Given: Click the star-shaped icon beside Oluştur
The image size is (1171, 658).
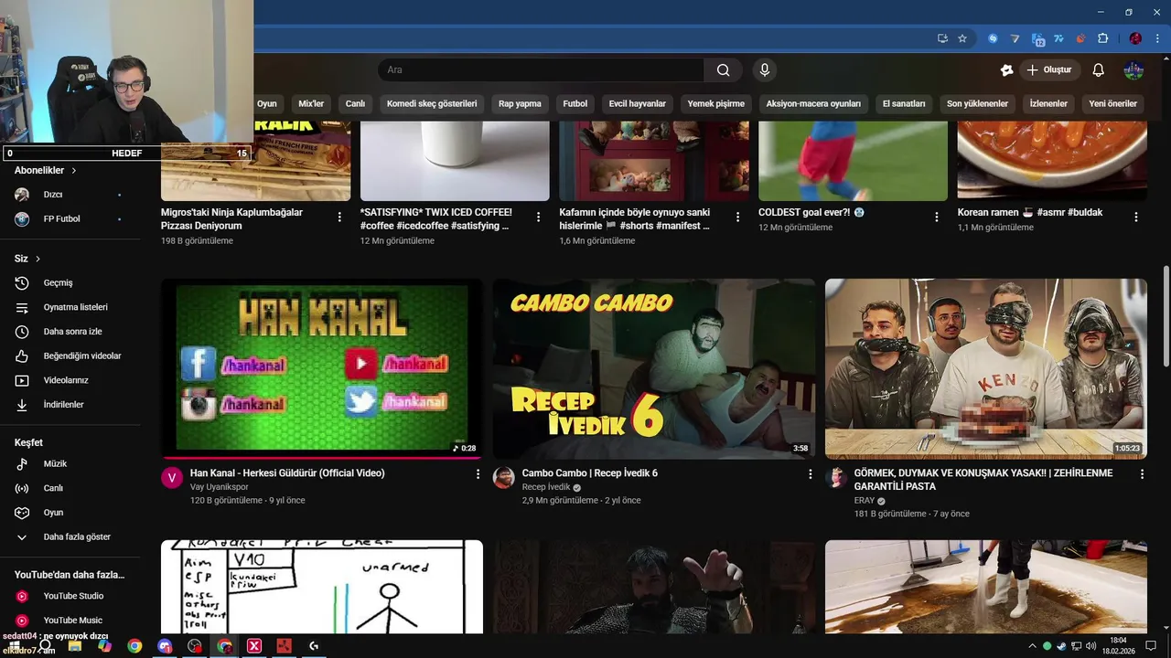Looking at the screenshot, I should [x=1006, y=70].
